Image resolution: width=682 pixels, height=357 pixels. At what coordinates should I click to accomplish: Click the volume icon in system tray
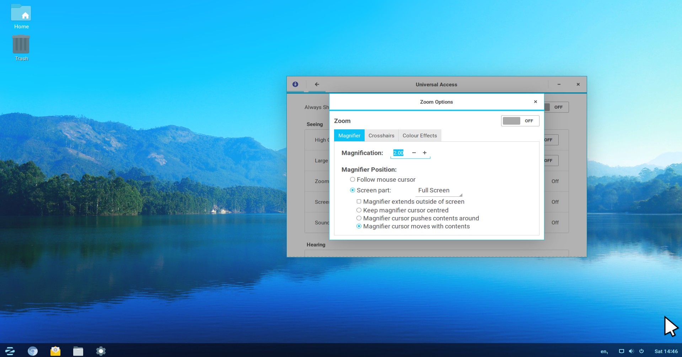pos(631,351)
